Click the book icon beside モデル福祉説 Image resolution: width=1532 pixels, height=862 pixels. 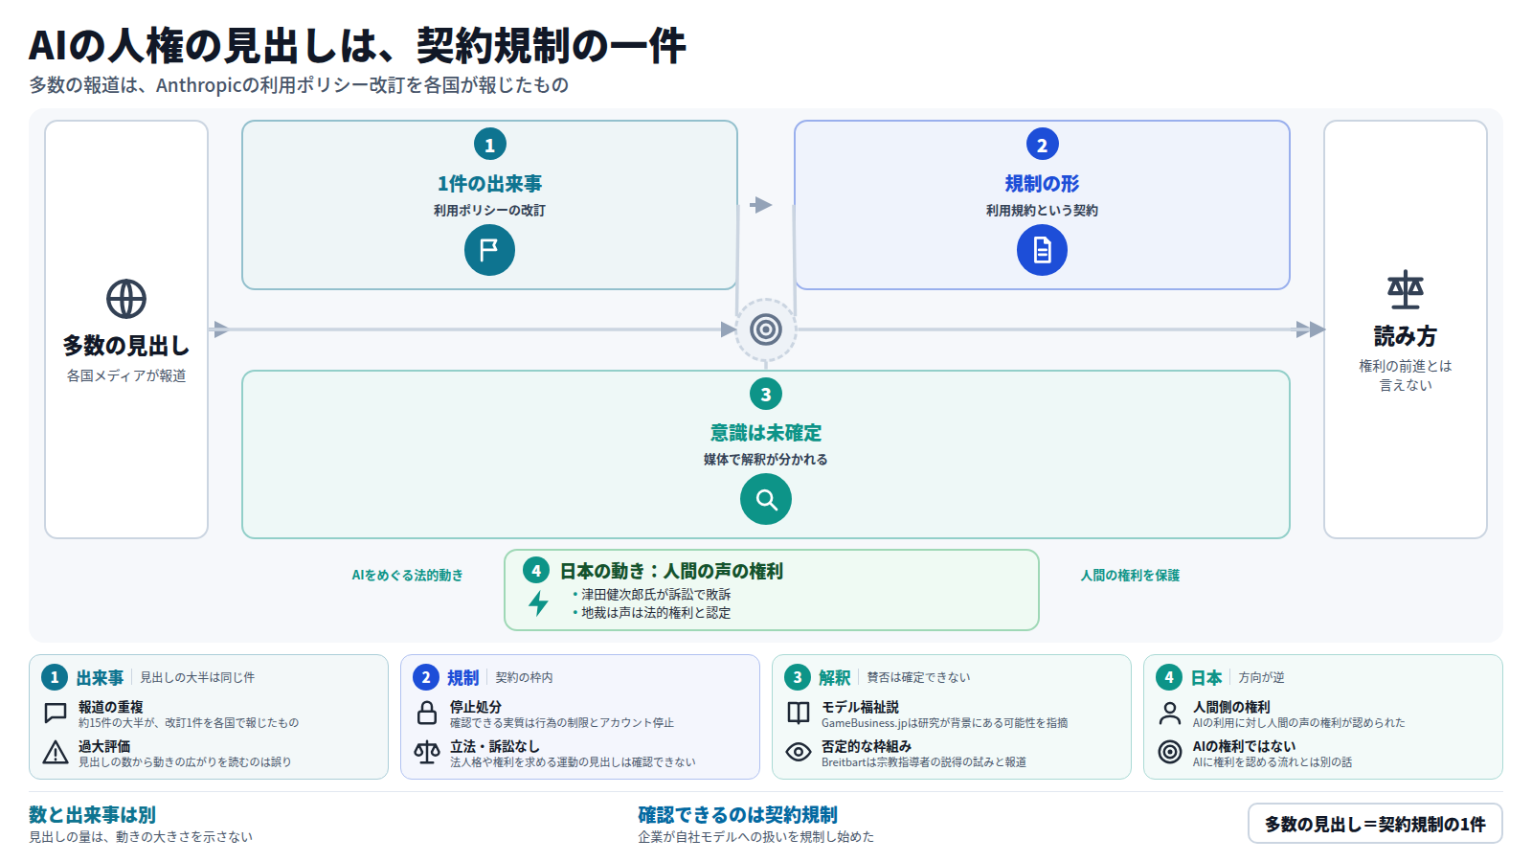799,714
